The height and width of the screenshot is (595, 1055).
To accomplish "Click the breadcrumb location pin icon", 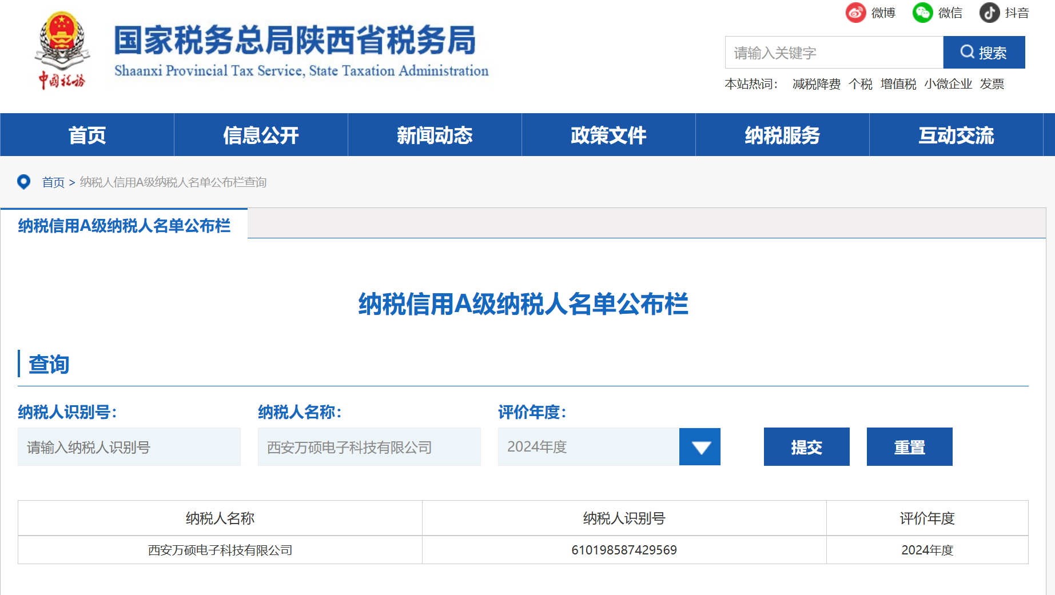I will tap(23, 182).
